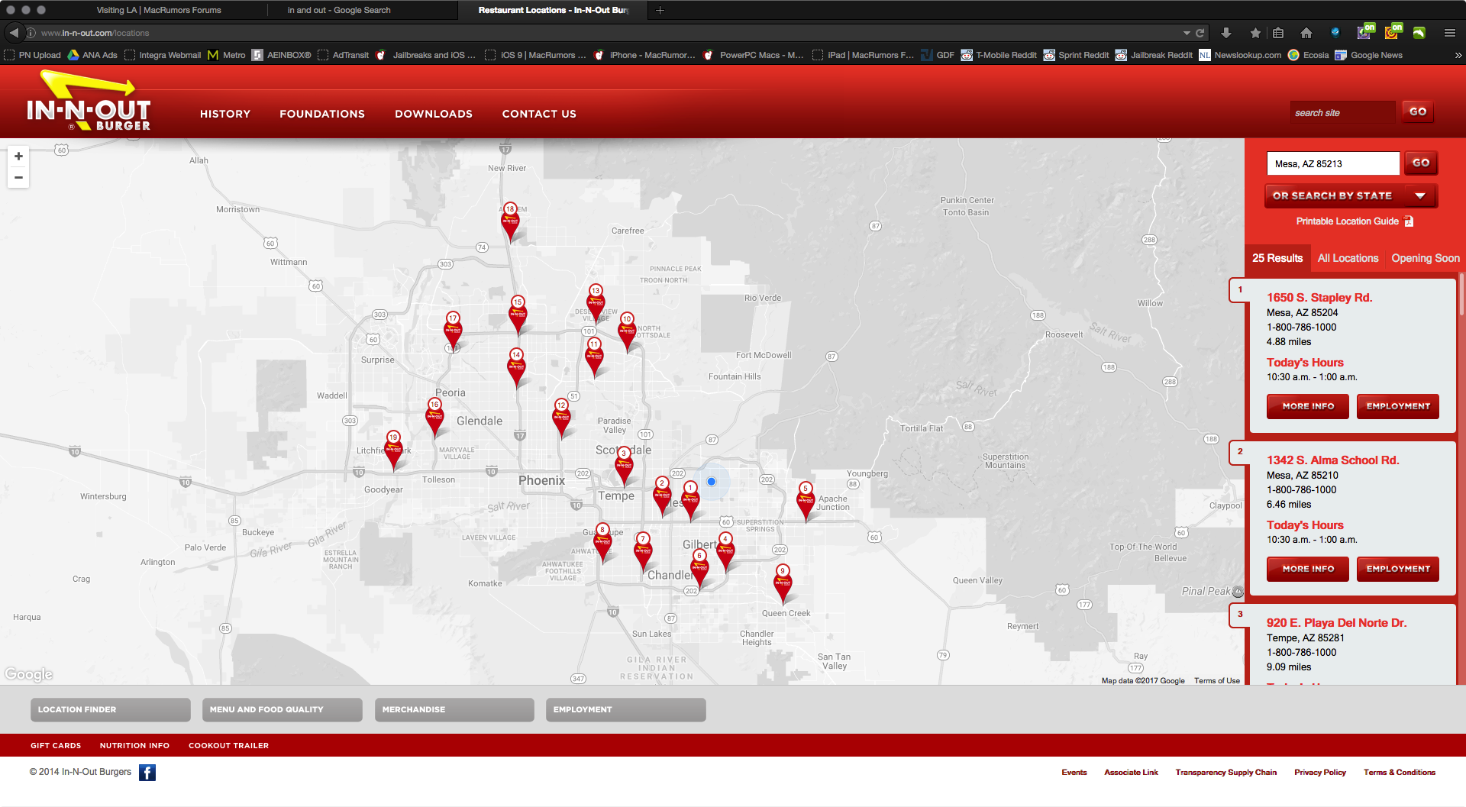Select the Opening Soon tab
Image resolution: width=1466 pixels, height=807 pixels.
click(x=1426, y=258)
